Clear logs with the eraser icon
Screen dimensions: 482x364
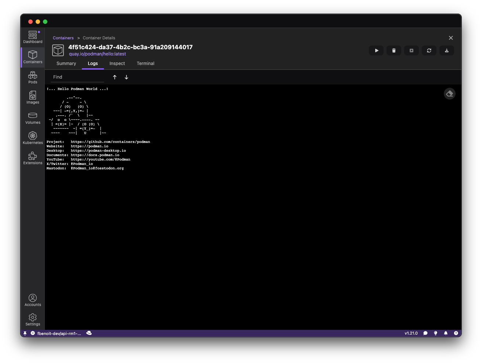(449, 94)
